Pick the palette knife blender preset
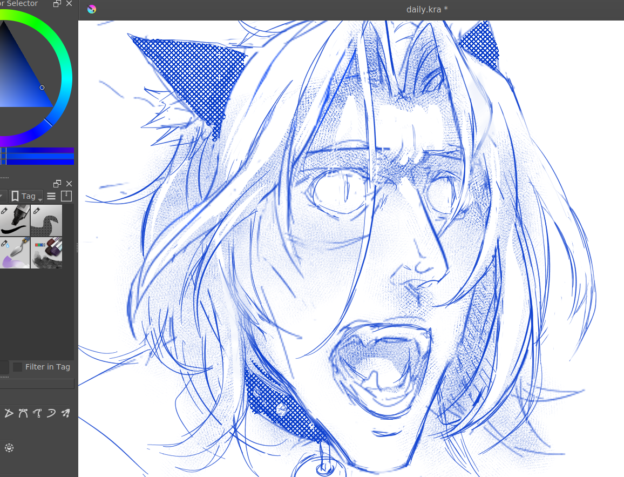The height and width of the screenshot is (477, 624). [x=15, y=252]
